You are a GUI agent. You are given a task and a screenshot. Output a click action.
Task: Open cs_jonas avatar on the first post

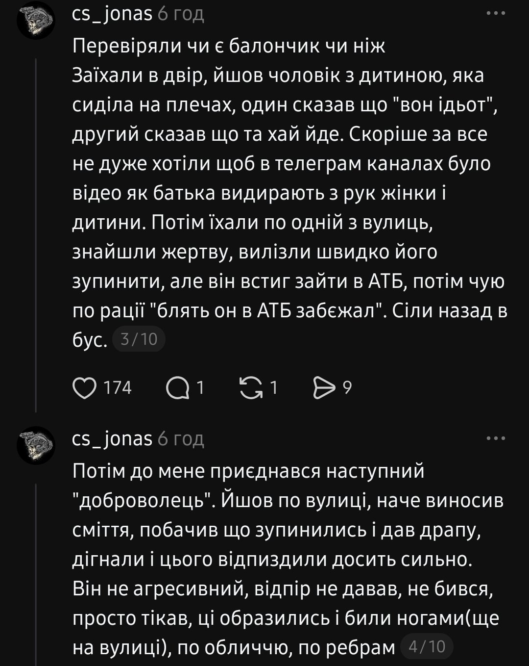pyautogui.click(x=36, y=20)
